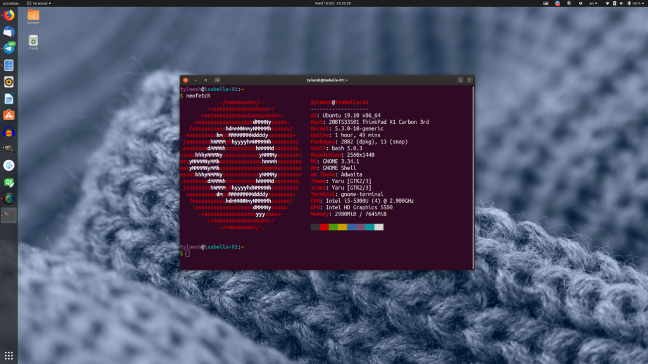Open the Files manager in dock
This screenshot has height=364, width=648.
[x=9, y=65]
